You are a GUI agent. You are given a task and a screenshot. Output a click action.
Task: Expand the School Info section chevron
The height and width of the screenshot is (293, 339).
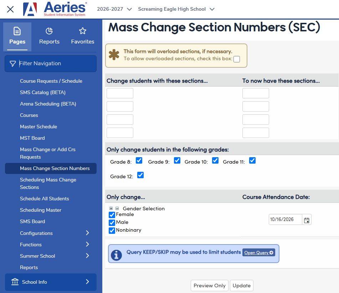point(87,282)
